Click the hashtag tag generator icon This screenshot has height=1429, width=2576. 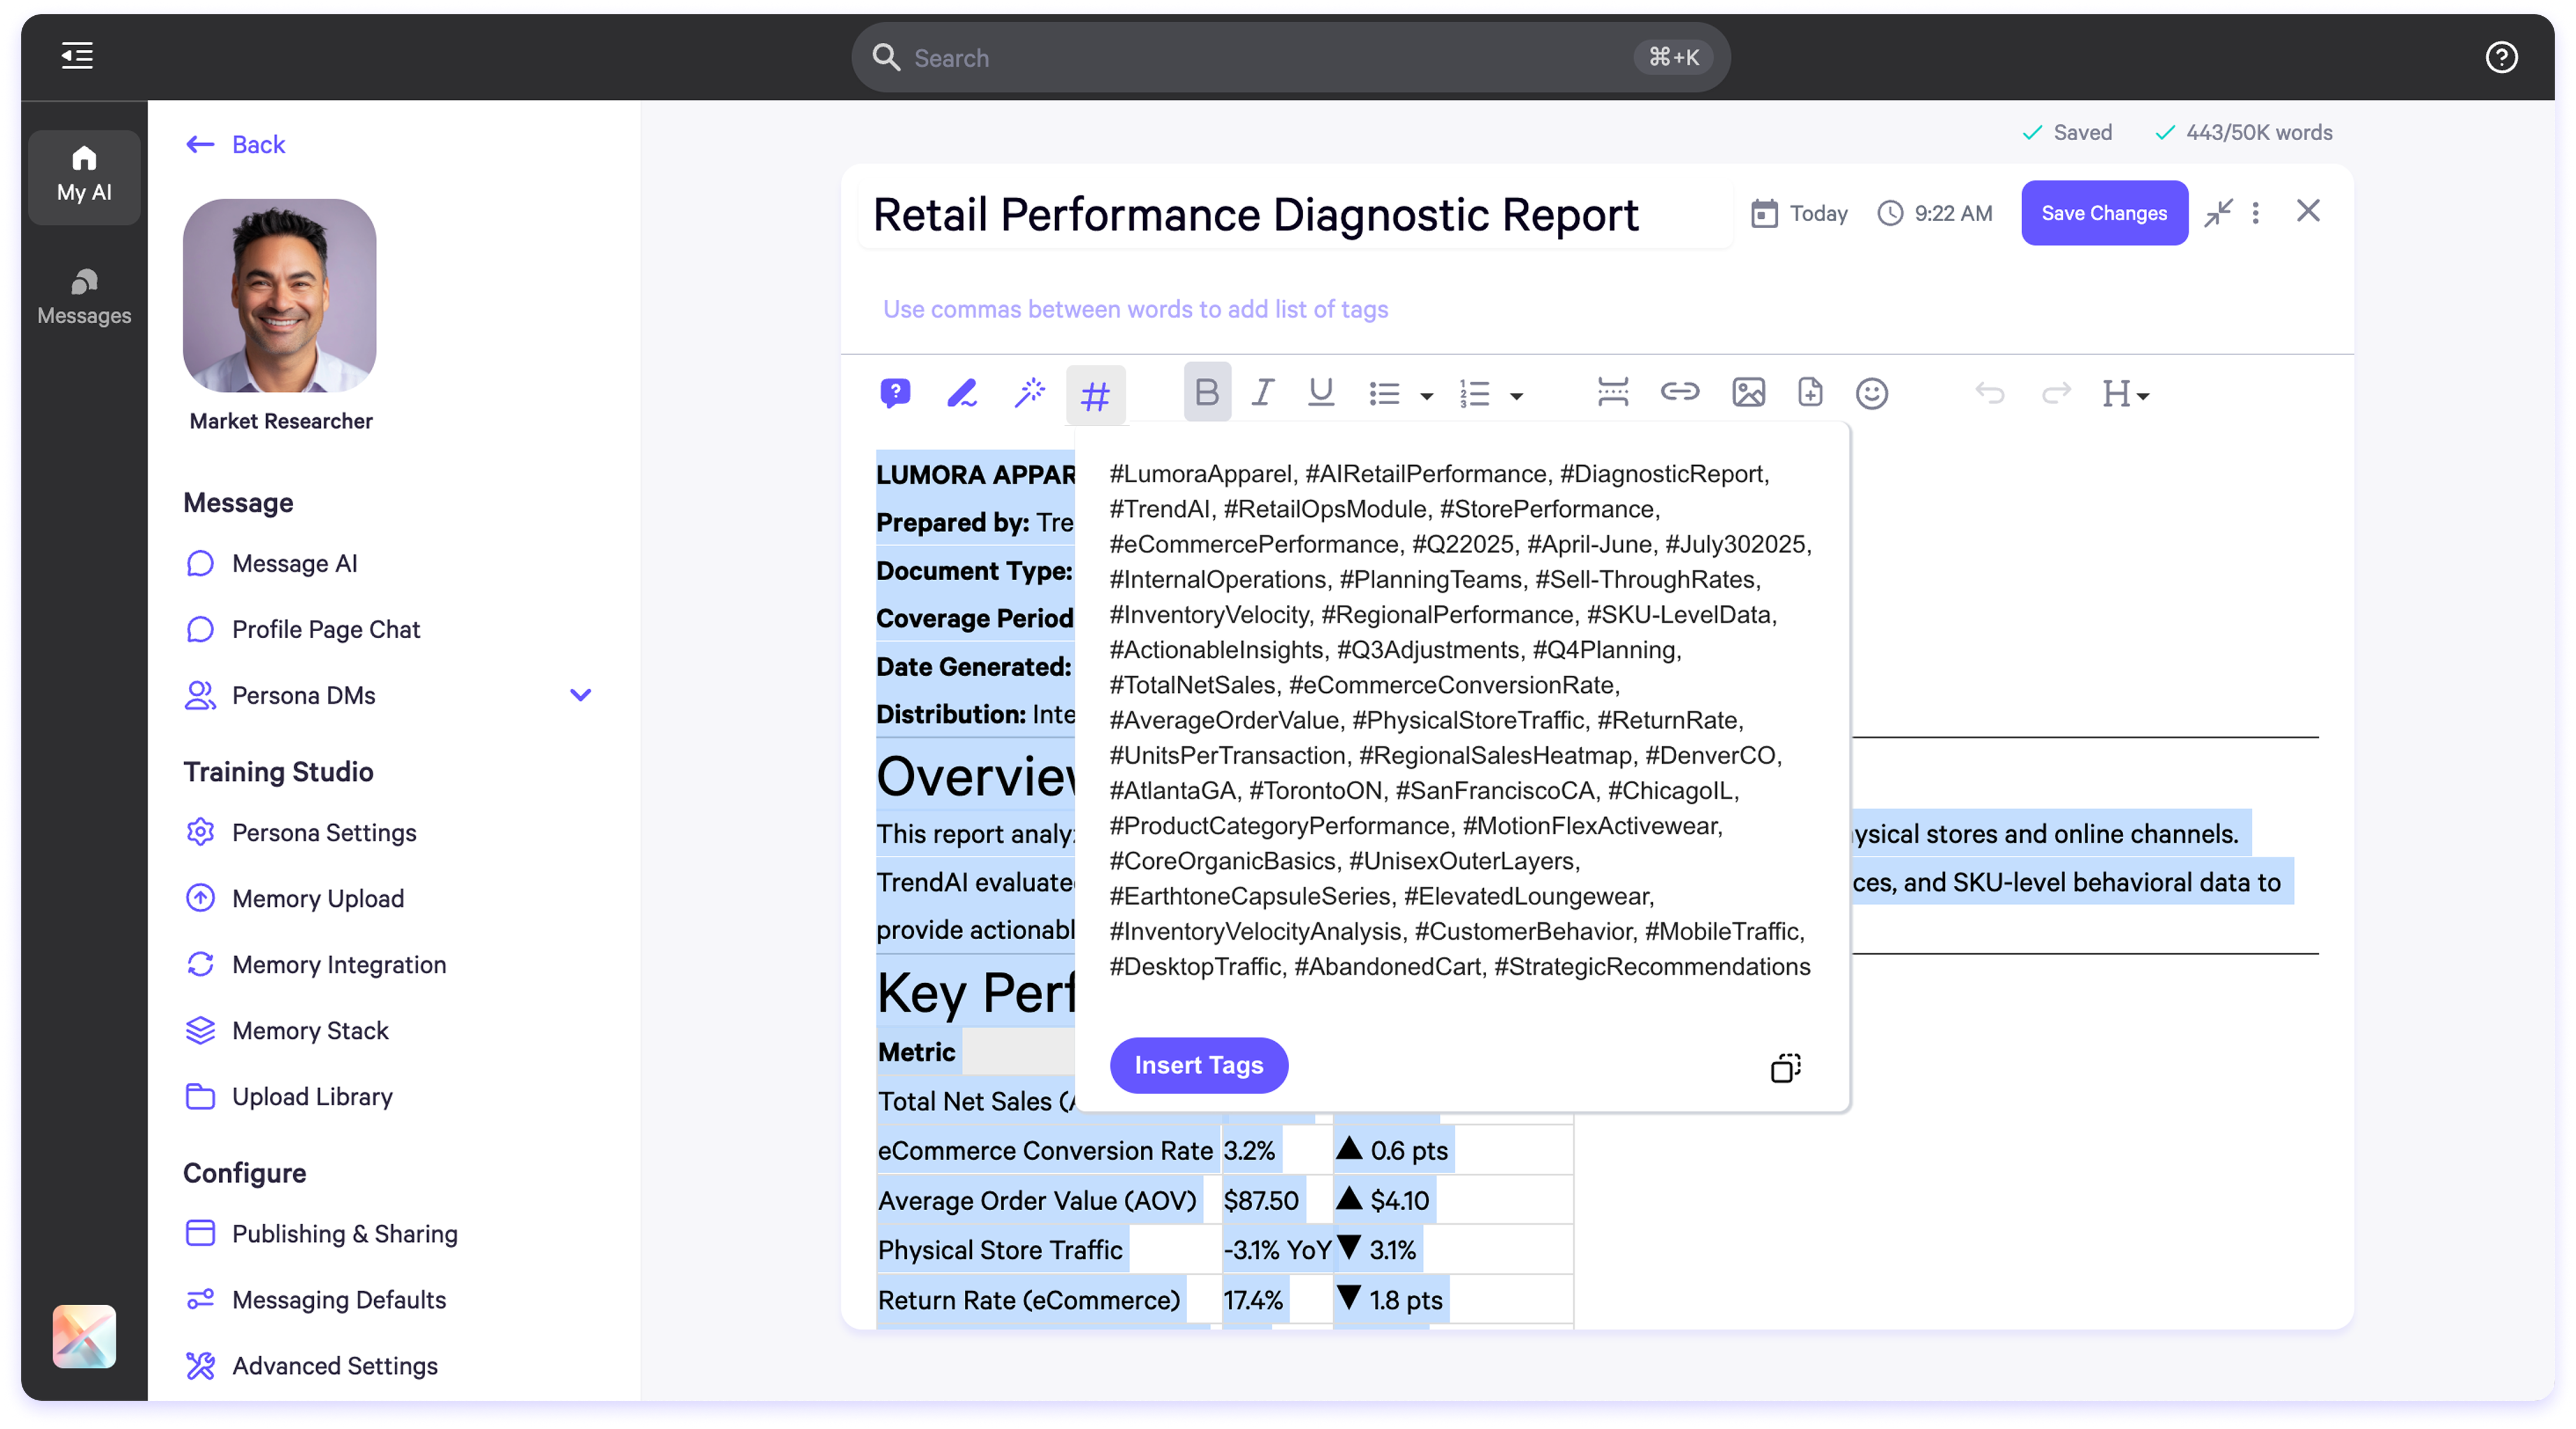(x=1095, y=395)
